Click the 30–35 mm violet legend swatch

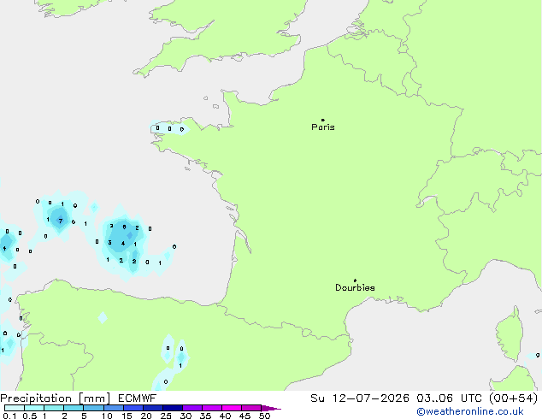coord(191,408)
